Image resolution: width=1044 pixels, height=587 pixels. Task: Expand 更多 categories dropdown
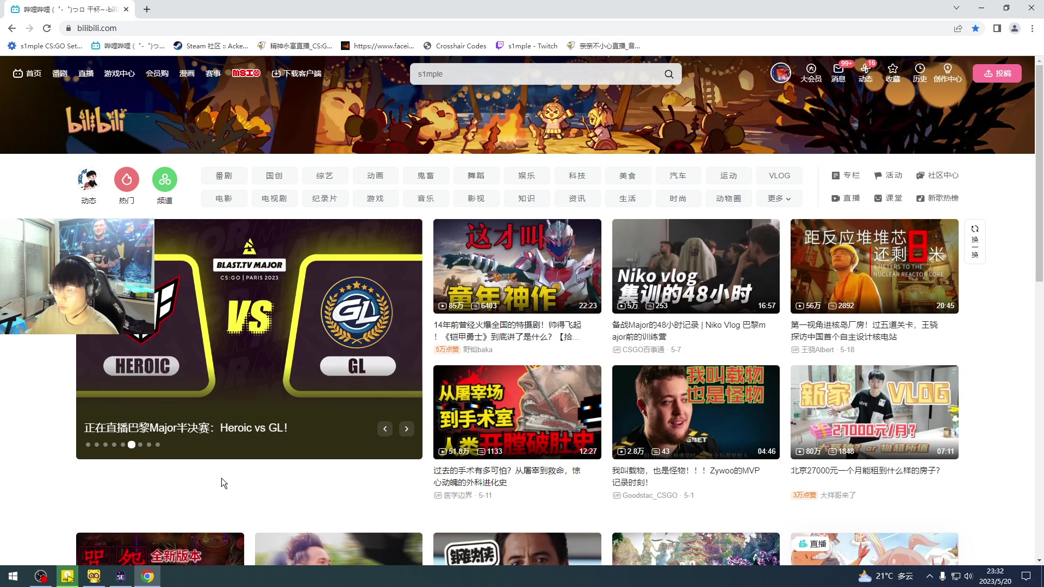779,198
